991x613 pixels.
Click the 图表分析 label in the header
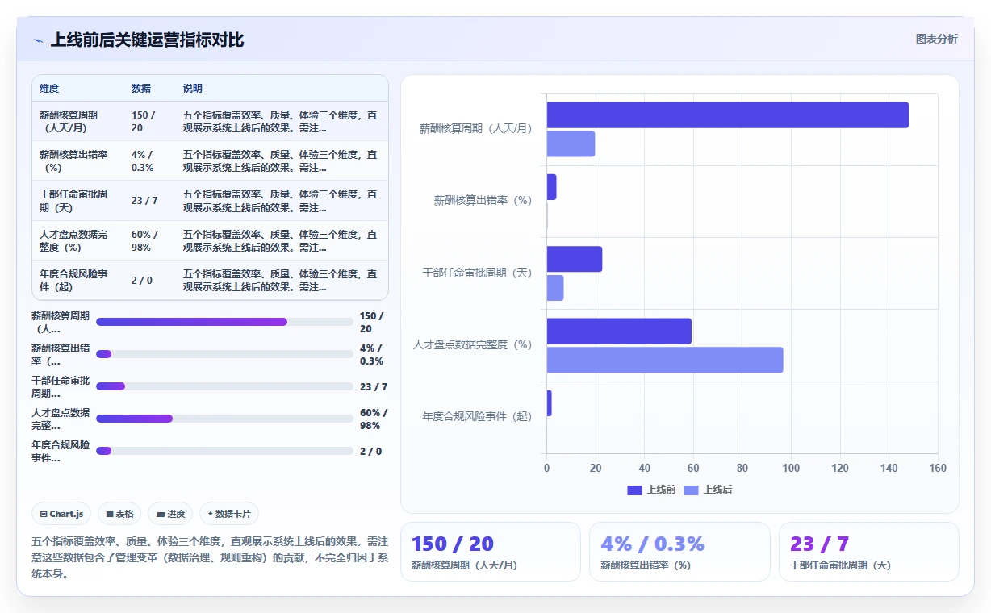click(936, 39)
